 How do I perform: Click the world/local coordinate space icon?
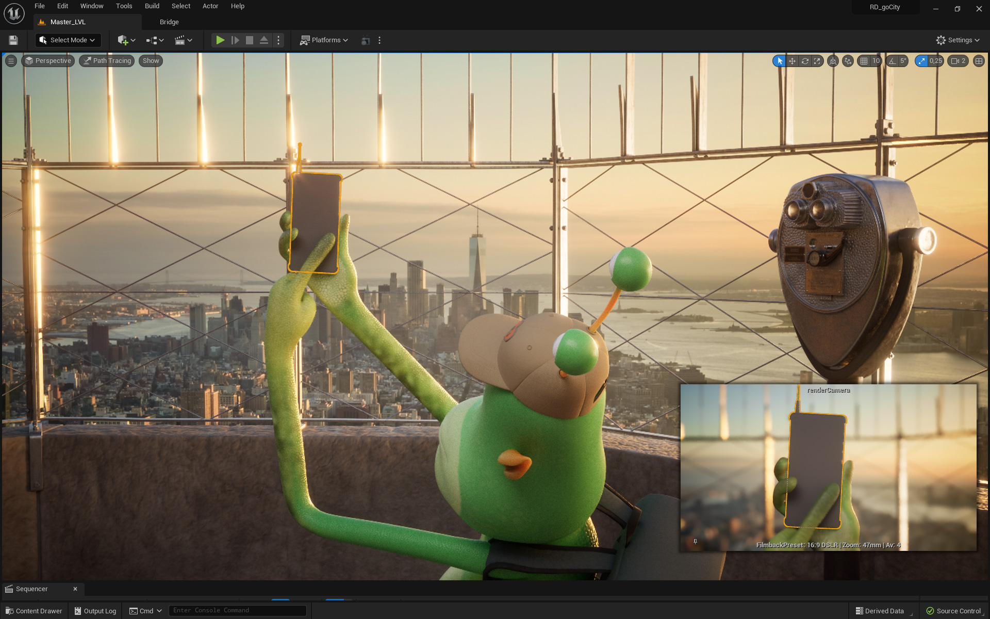click(833, 61)
